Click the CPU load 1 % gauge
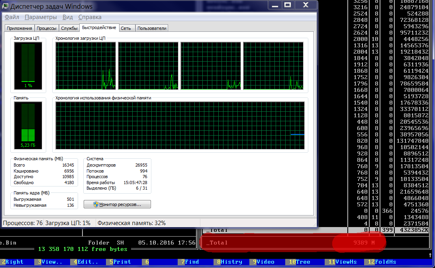Screen dimensions: 435x268 coord(28,66)
